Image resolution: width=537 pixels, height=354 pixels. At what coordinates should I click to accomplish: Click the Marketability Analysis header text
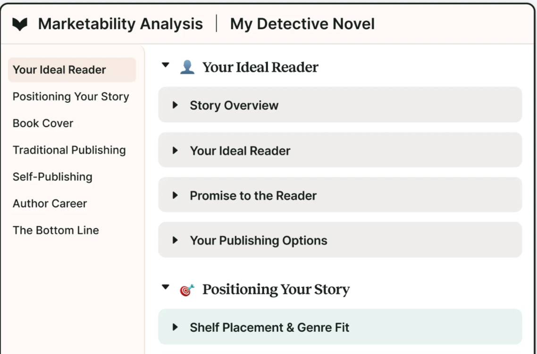pos(120,24)
